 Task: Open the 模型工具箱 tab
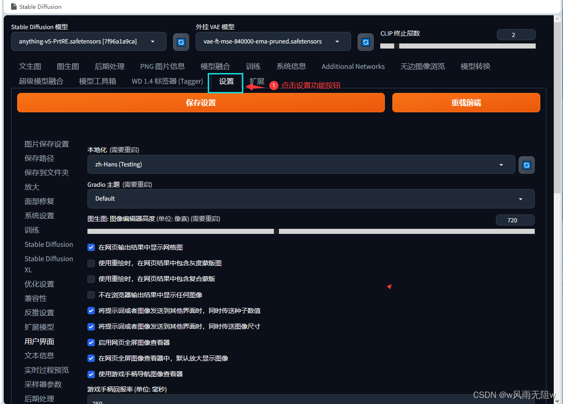coord(98,81)
